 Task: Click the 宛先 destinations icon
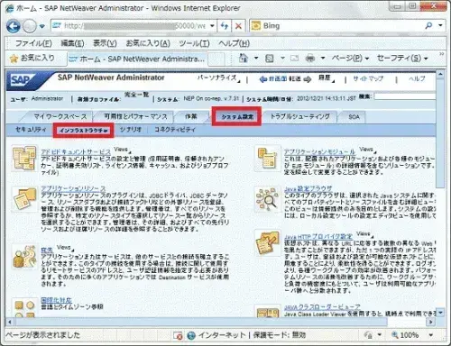pos(24,257)
